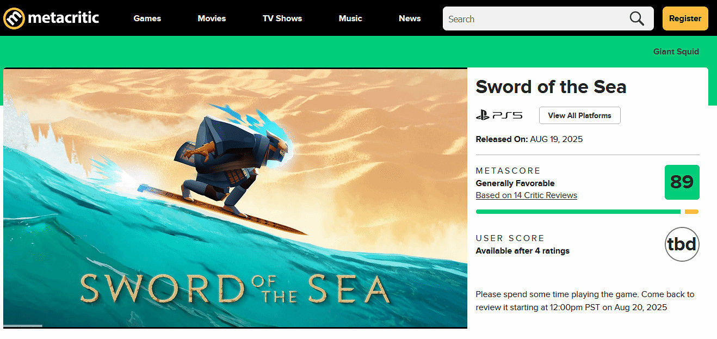The height and width of the screenshot is (339, 717).
Task: Click the View All Platforms button
Action: point(579,115)
